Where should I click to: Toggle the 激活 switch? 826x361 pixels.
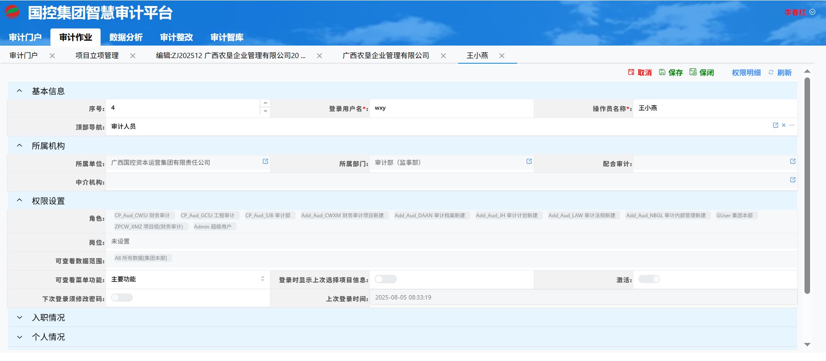[x=649, y=279]
